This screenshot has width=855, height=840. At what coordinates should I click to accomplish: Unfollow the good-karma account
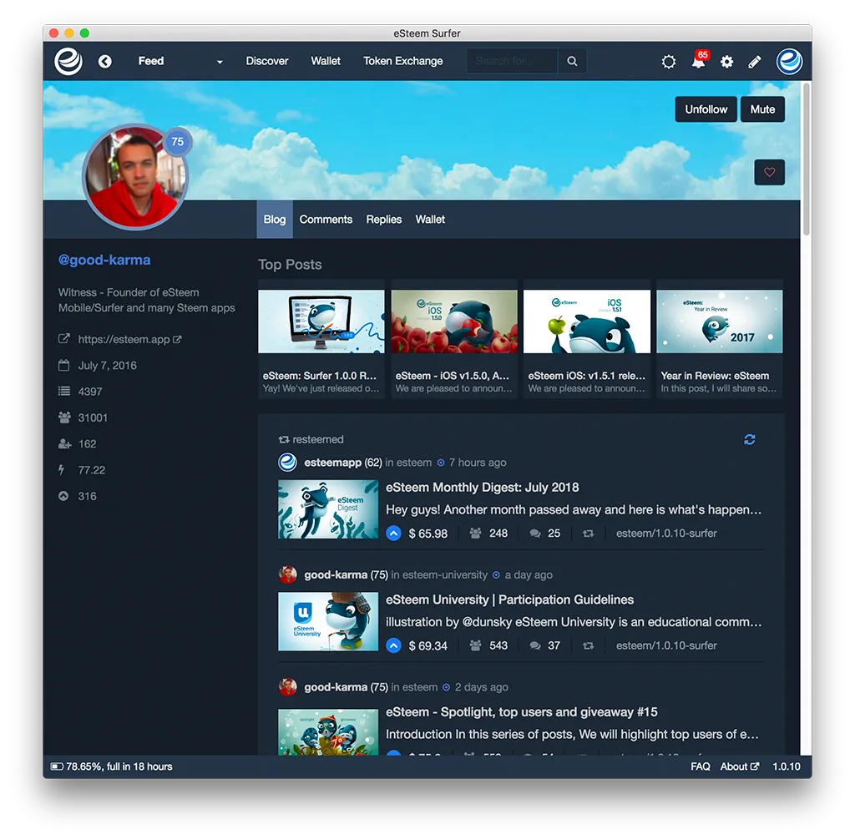[x=706, y=109]
